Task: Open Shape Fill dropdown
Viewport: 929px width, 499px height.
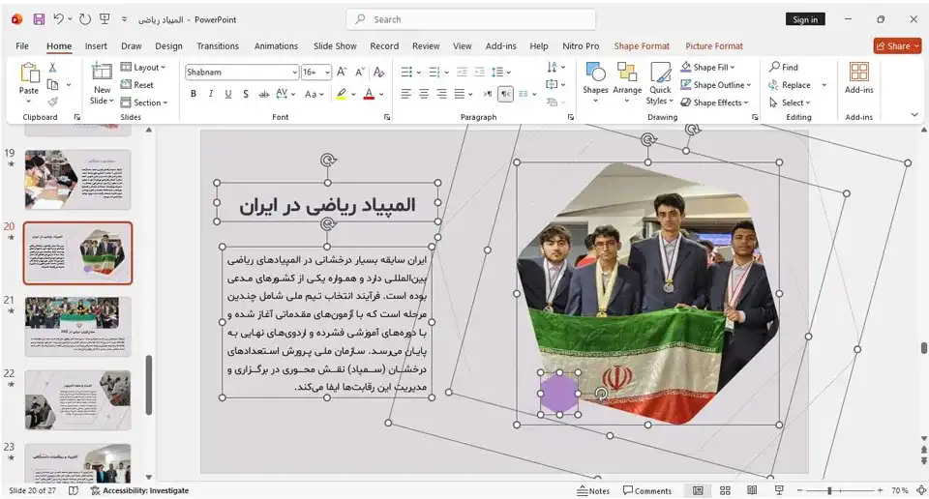Action: (708, 67)
